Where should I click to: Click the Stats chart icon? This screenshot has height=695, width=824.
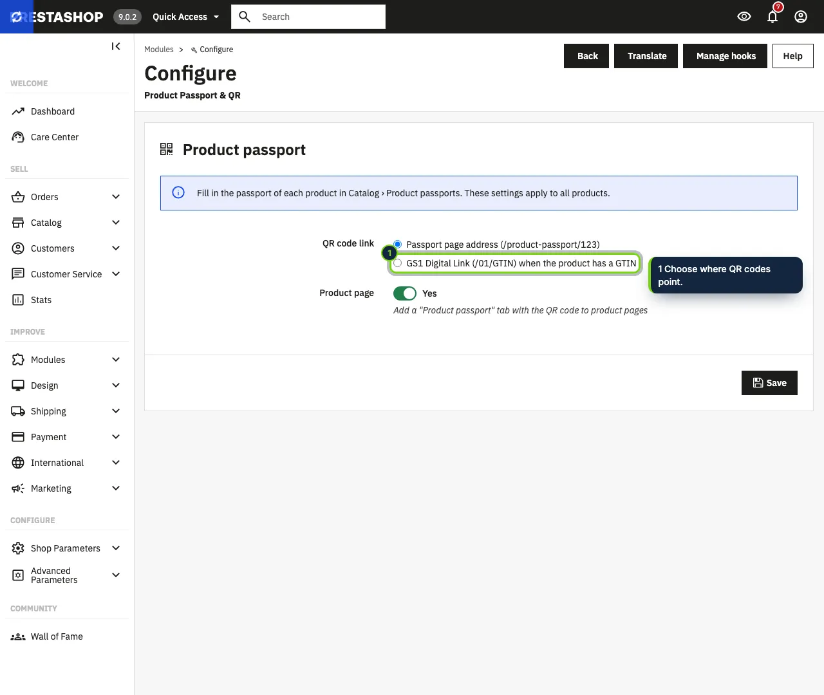tap(18, 300)
